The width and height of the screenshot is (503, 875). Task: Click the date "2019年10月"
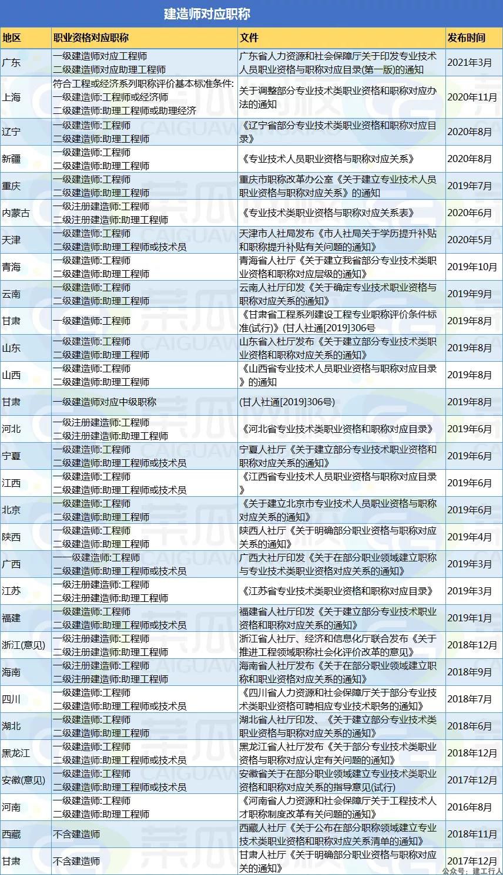(472, 267)
